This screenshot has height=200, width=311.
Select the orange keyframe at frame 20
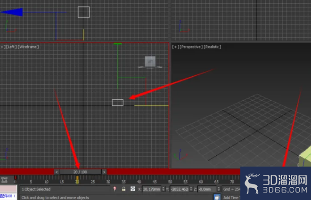[77, 180]
